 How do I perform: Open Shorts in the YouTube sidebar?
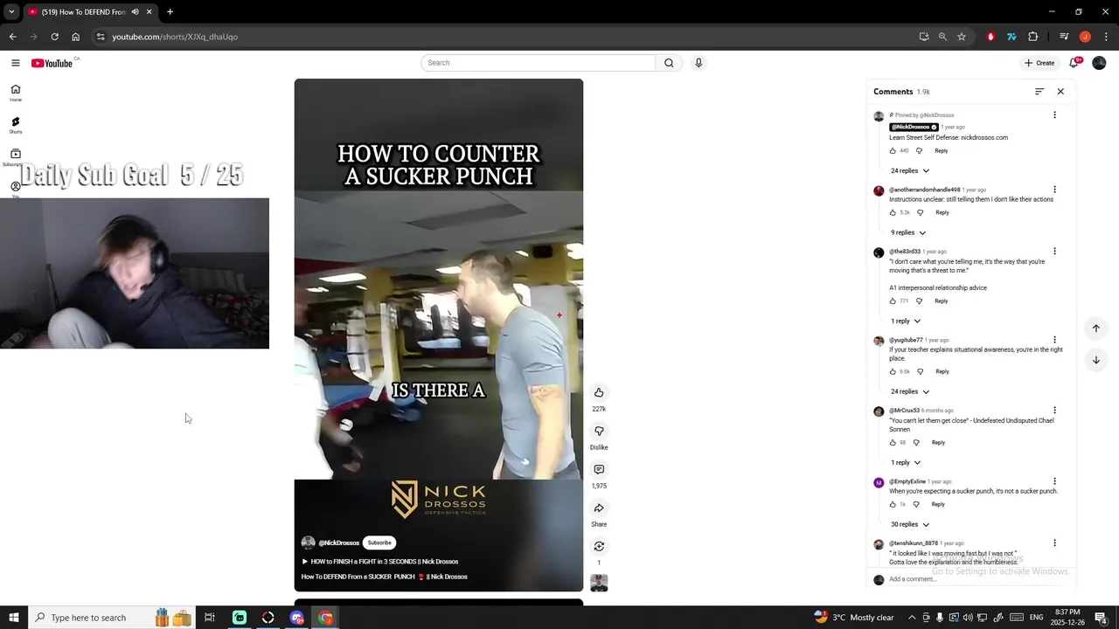click(15, 125)
